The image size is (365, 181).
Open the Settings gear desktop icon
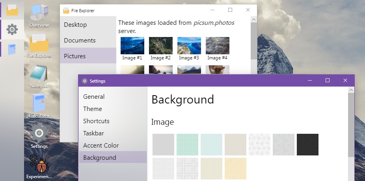click(x=39, y=136)
